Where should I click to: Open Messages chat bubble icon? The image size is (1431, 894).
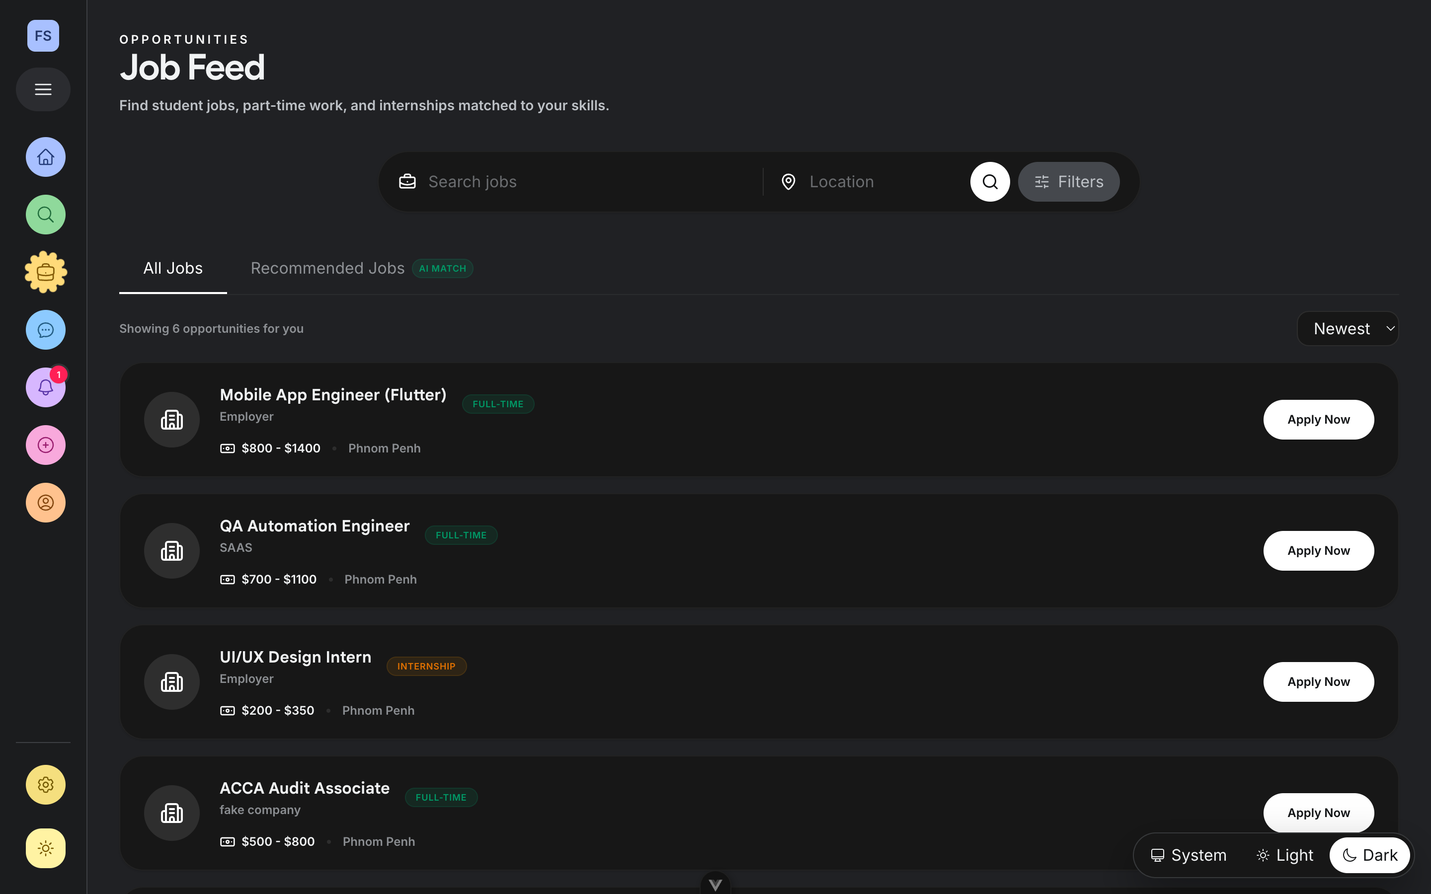pos(46,330)
